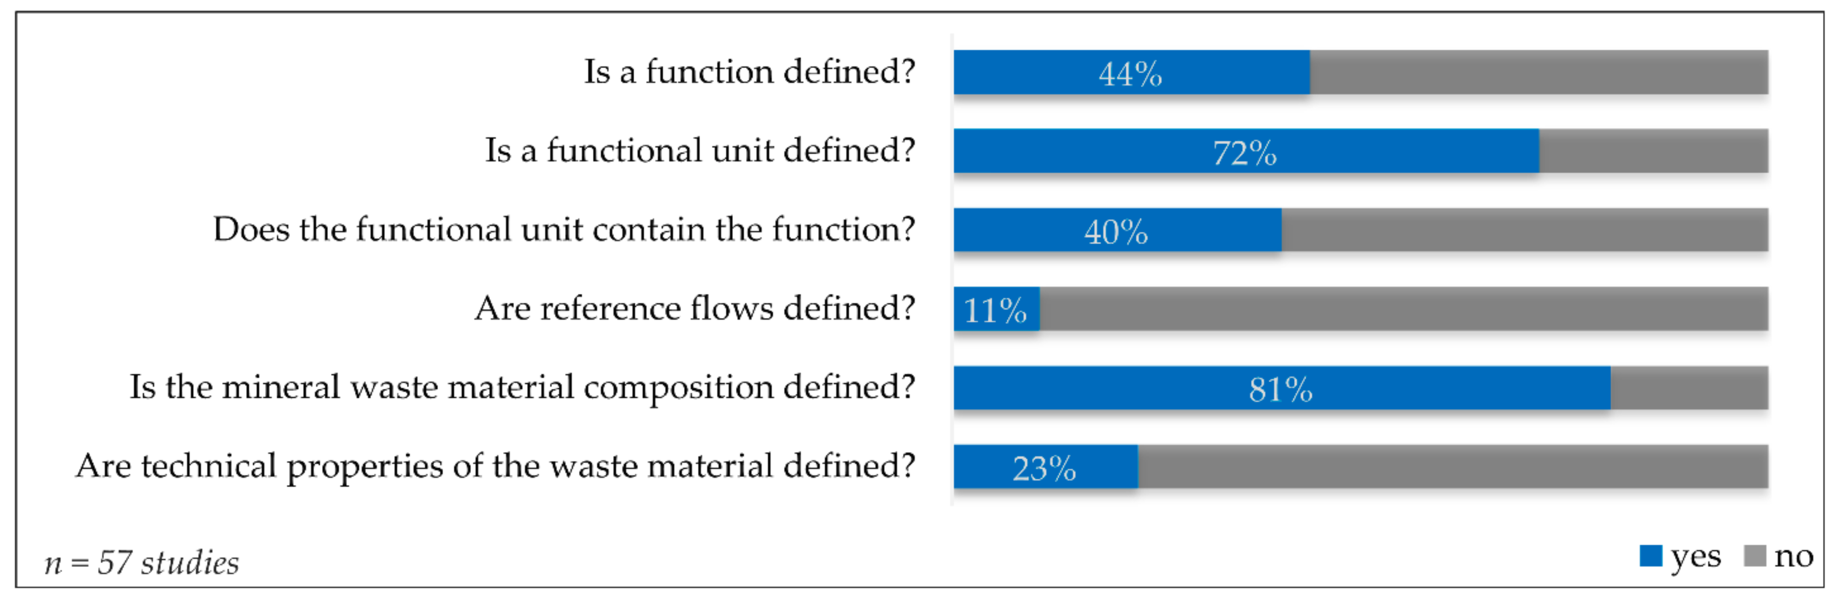The height and width of the screenshot is (602, 1841).
Task: Click the blue 'yes' legend swatch
Action: 1650,556
